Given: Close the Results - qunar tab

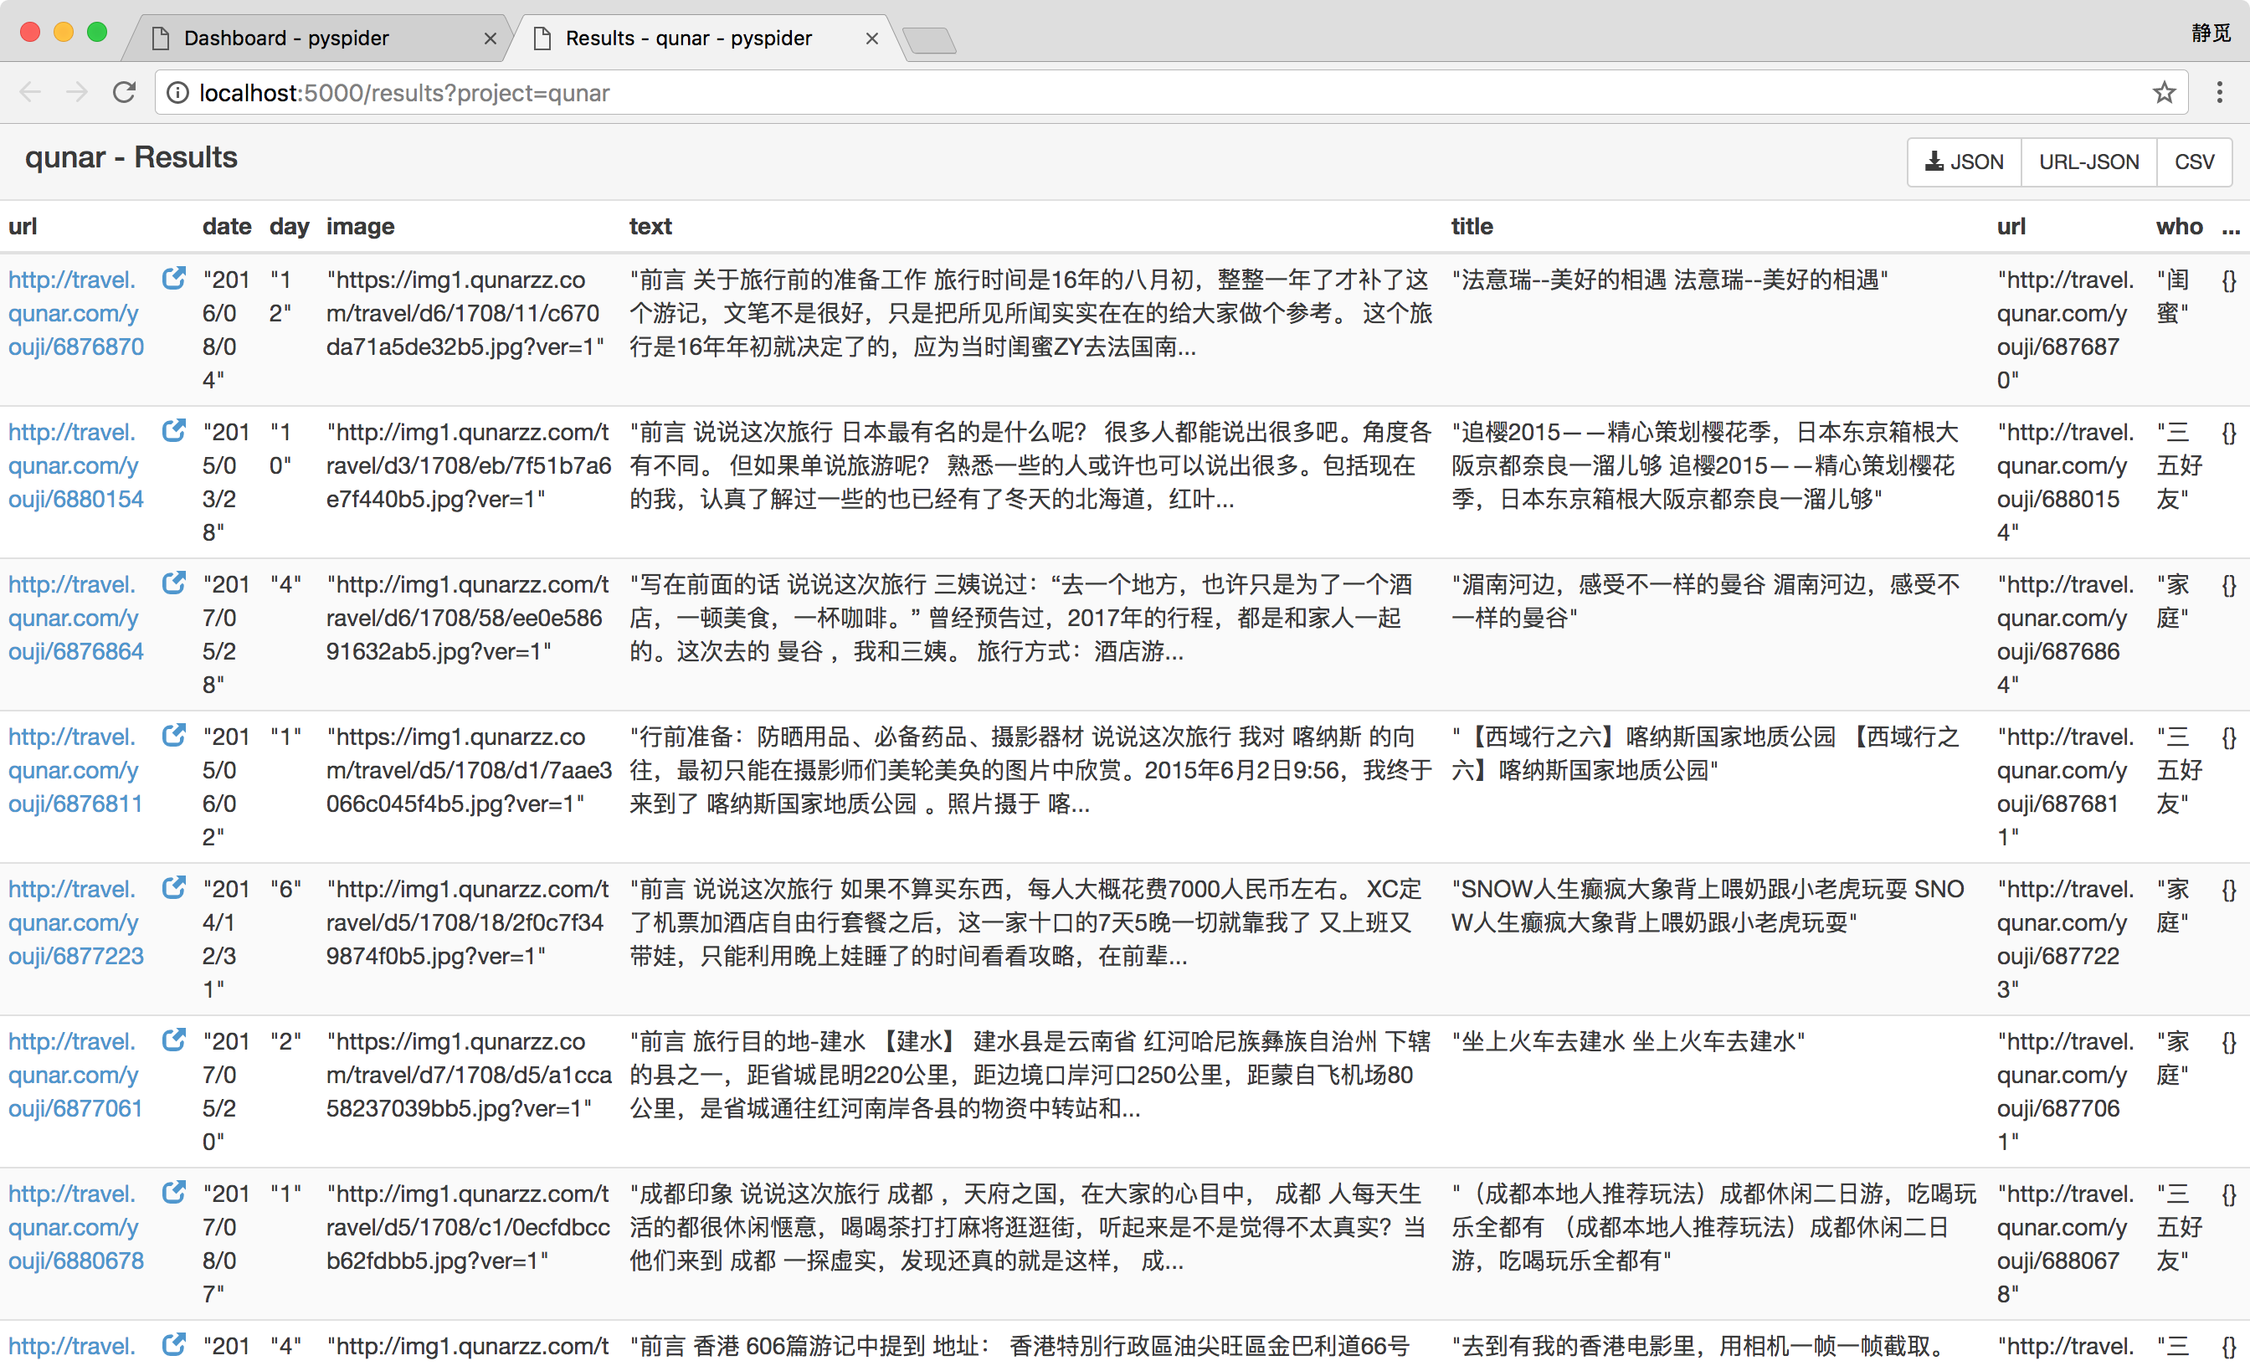Looking at the screenshot, I should click(x=871, y=39).
